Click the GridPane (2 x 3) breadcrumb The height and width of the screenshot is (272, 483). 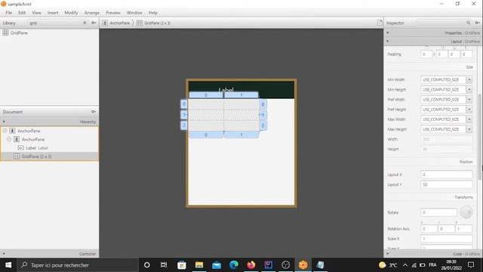click(x=153, y=23)
